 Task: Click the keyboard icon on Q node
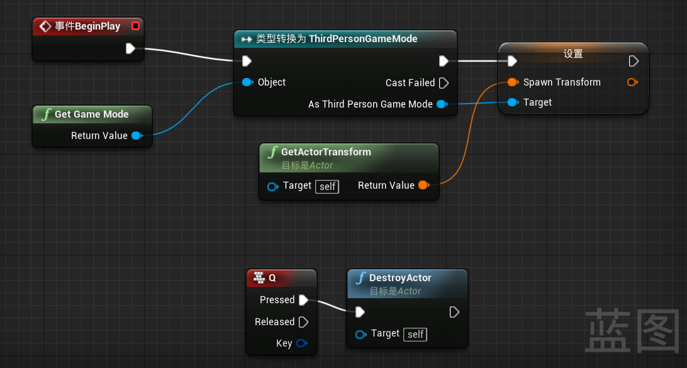pyautogui.click(x=259, y=277)
